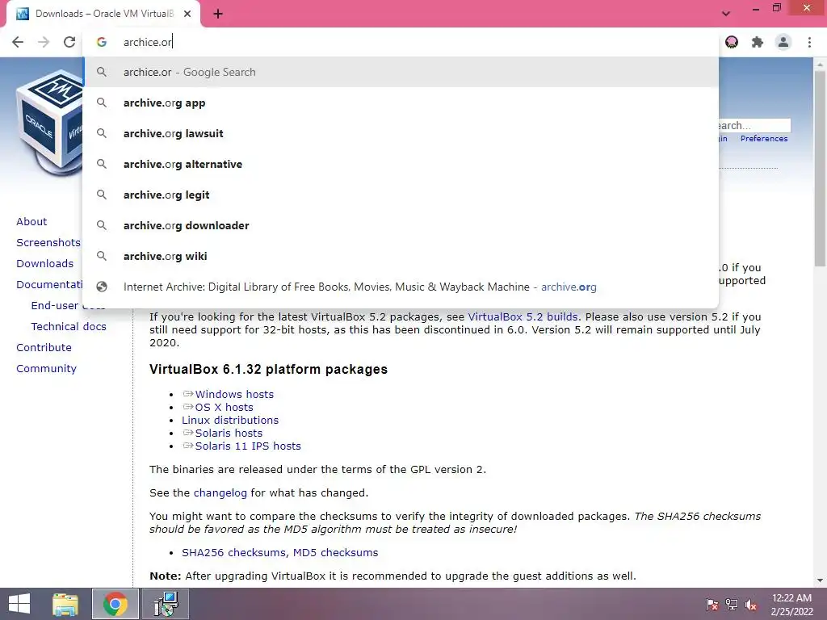Close the Downloads – Oracle VM VirtualBox tab

coord(187,15)
